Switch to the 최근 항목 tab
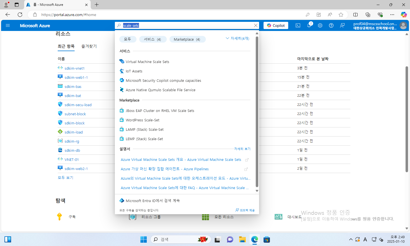This screenshot has width=410, height=246. point(66,46)
